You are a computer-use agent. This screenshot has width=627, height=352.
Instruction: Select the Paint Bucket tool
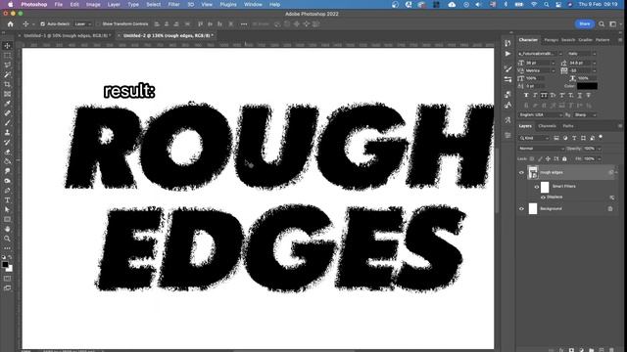(x=7, y=161)
